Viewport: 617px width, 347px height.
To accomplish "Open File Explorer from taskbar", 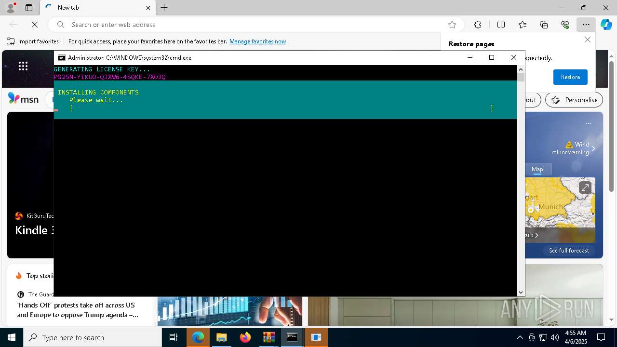I will pyautogui.click(x=221, y=337).
